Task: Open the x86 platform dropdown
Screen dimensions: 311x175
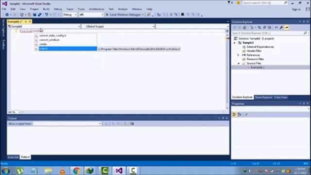Action: coord(91,15)
